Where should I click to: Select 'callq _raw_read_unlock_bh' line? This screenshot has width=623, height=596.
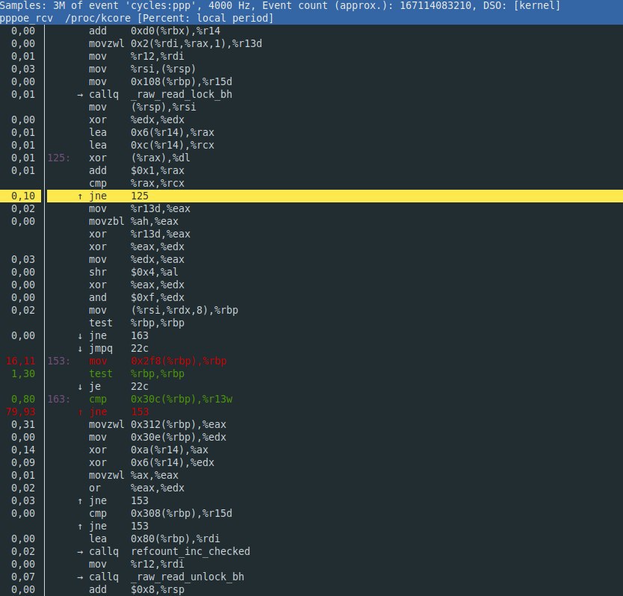[161, 577]
